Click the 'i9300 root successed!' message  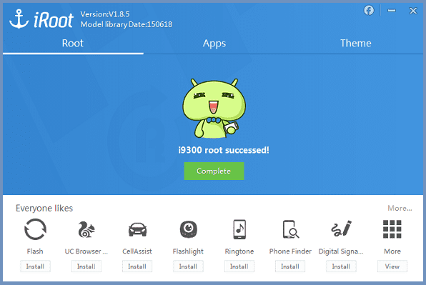coord(224,150)
